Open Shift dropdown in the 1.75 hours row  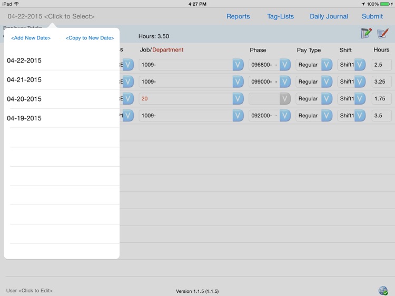tap(360, 99)
